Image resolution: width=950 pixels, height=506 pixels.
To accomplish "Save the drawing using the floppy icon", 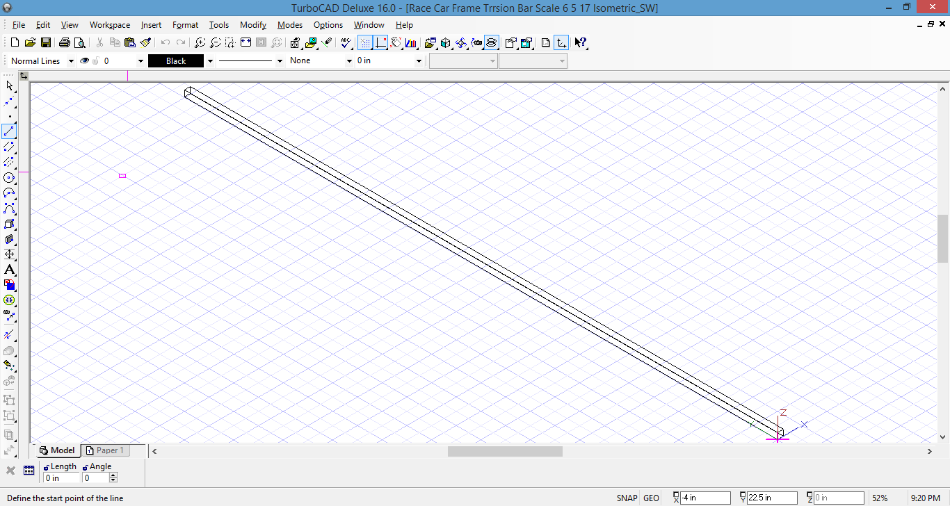I will click(x=45, y=42).
